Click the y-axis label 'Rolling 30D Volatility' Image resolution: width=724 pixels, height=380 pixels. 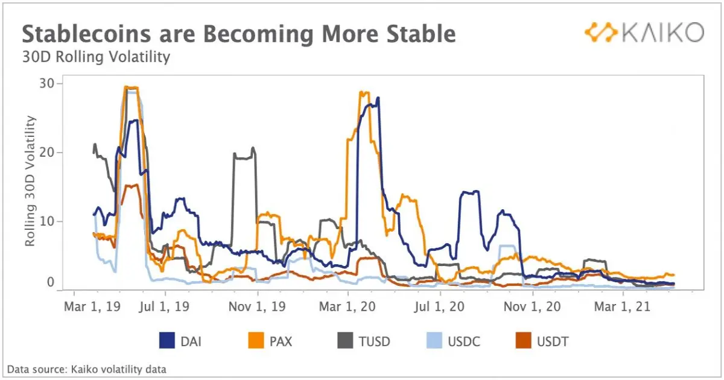click(30, 180)
